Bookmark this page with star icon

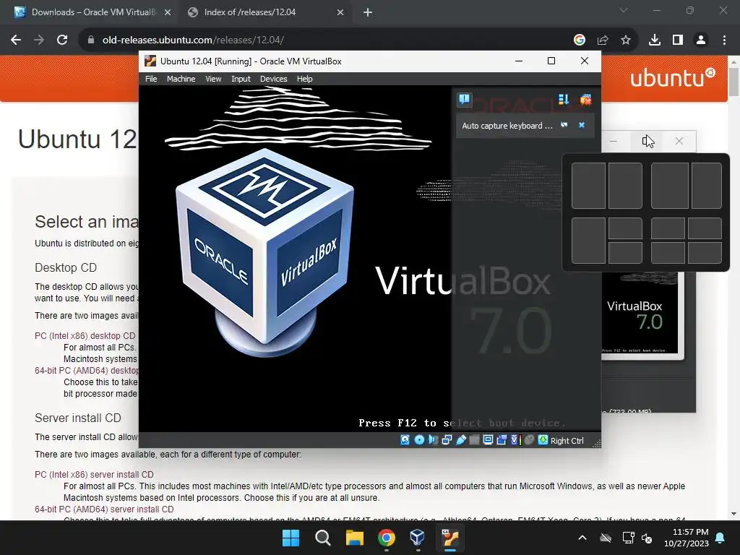[626, 40]
